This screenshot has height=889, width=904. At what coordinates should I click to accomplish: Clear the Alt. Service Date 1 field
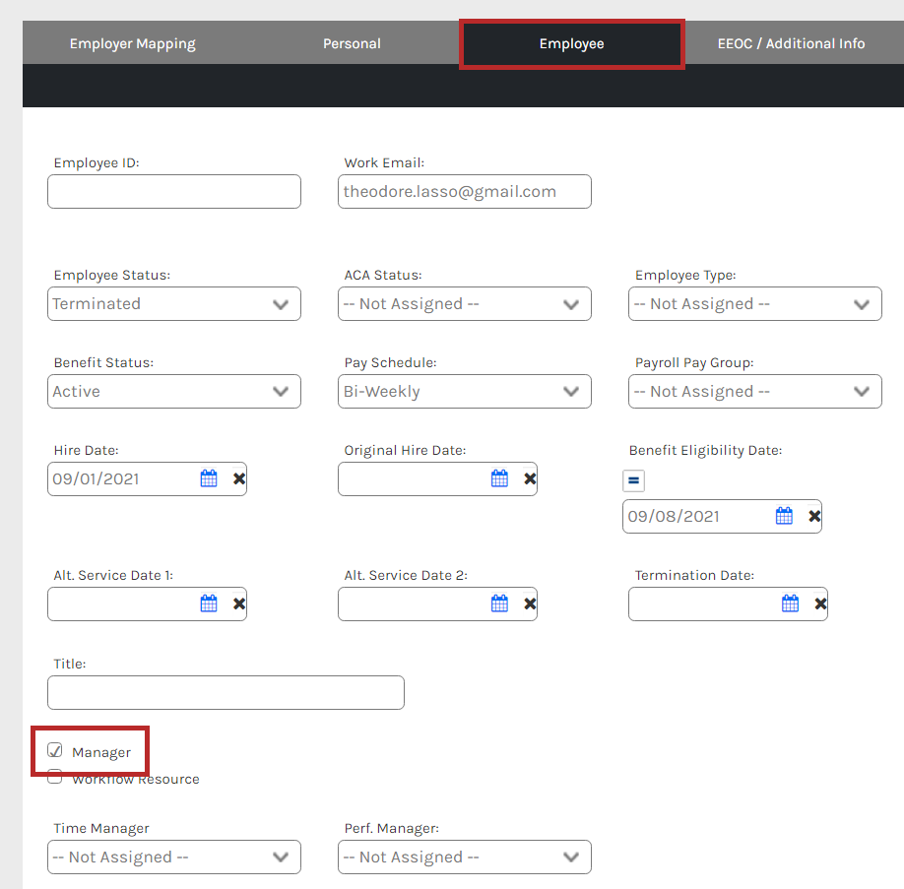coord(239,603)
